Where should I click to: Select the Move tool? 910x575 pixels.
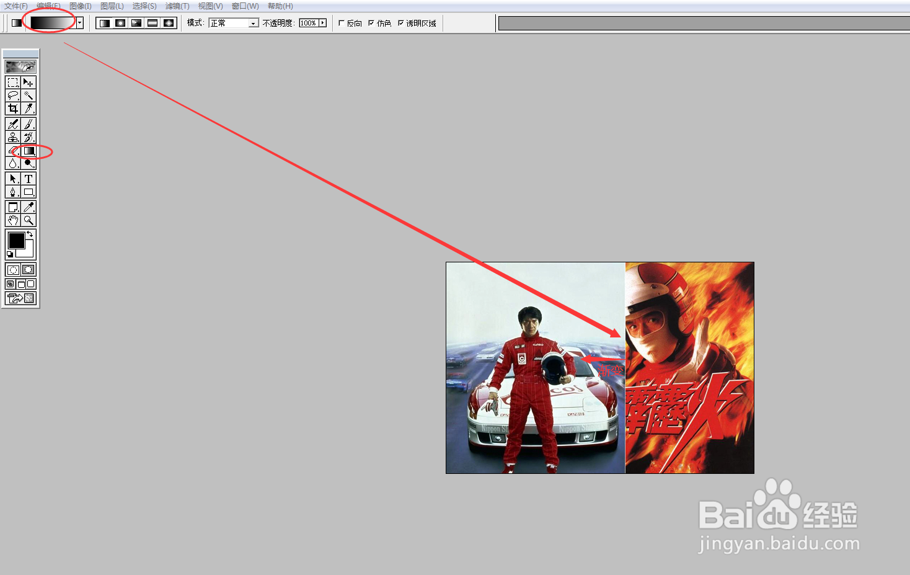[29, 82]
